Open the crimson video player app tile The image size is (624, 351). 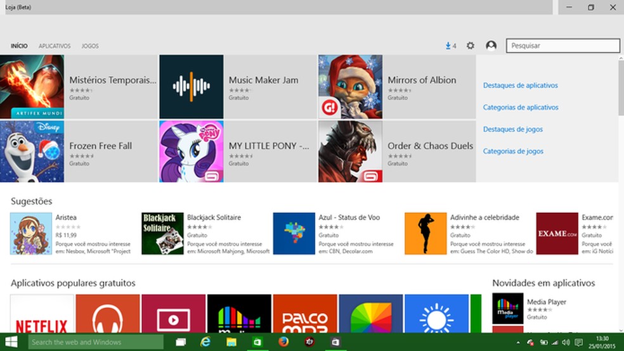[174, 314]
